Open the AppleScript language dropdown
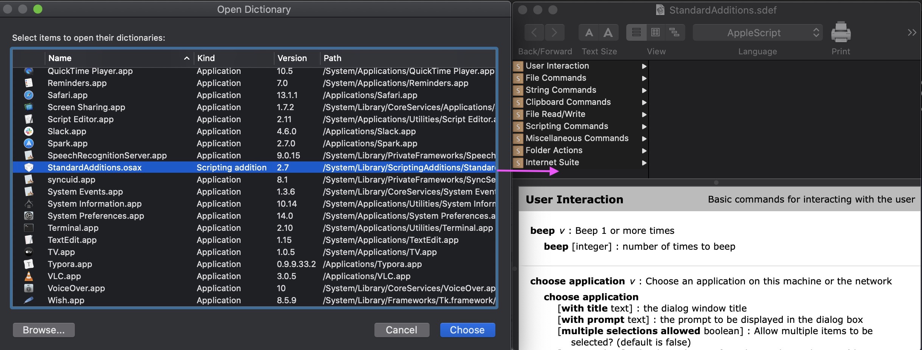 tap(757, 33)
